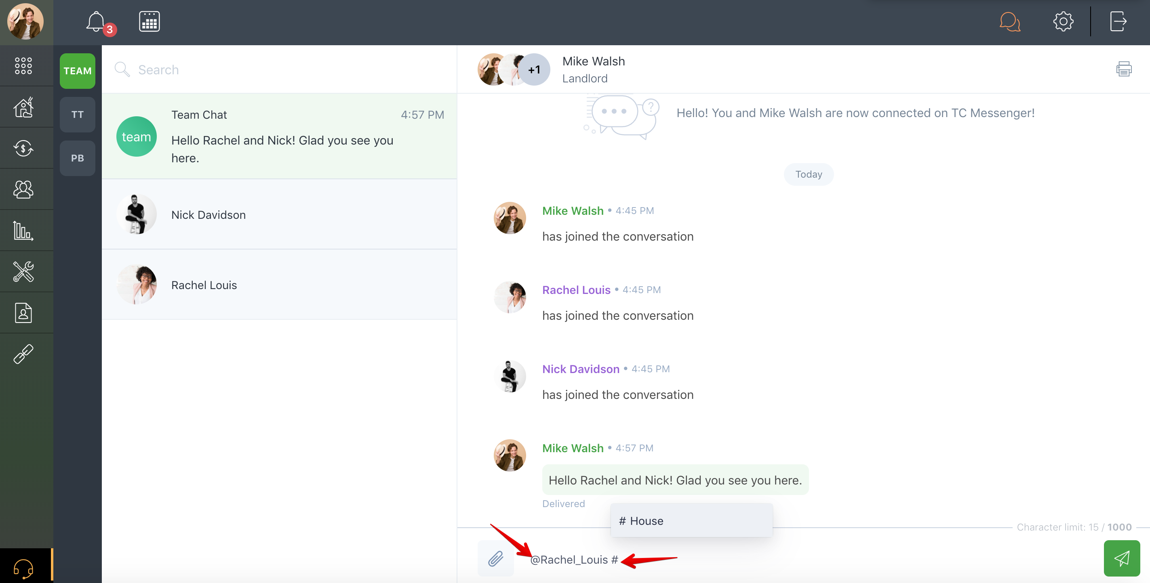1150x583 pixels.
Task: Open the dashboard grid icon in sidebar
Action: 23,65
